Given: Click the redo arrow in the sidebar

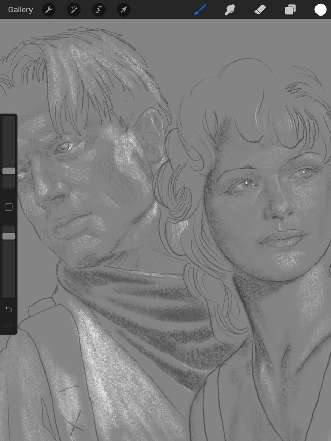Looking at the screenshot, I should point(9,327).
